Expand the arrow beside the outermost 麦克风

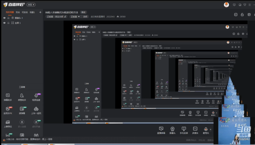pyautogui.click(x=211, y=129)
